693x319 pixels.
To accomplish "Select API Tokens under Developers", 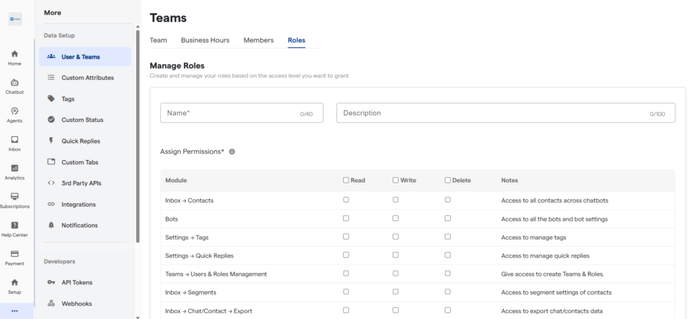I will 76,283.
